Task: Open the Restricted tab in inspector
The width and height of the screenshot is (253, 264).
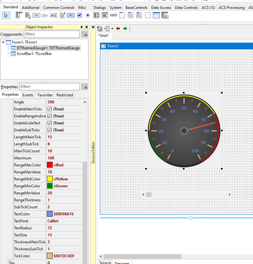Action: click(65, 95)
